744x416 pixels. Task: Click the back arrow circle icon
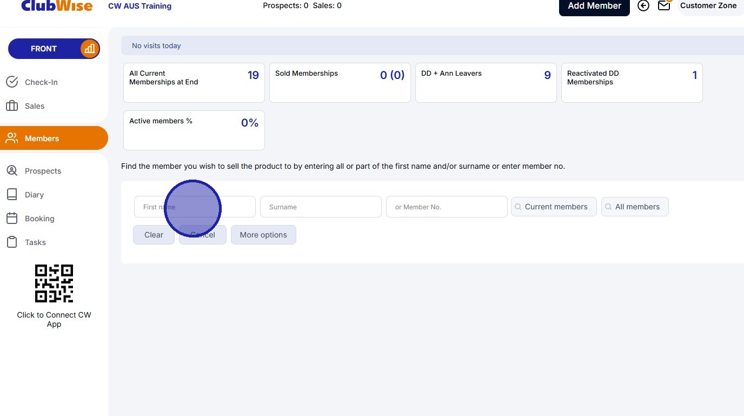pos(643,5)
